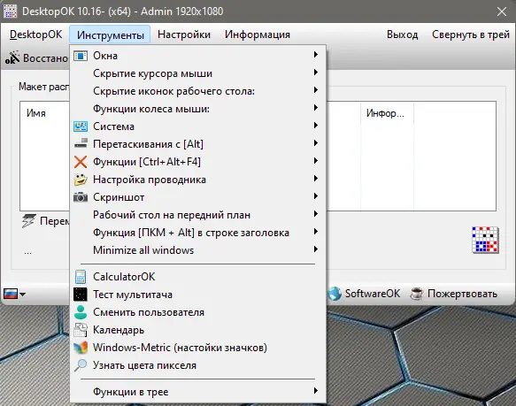The image size is (516, 406).
Task: Expand the Minimize all windows arrow
Action: 316,249
